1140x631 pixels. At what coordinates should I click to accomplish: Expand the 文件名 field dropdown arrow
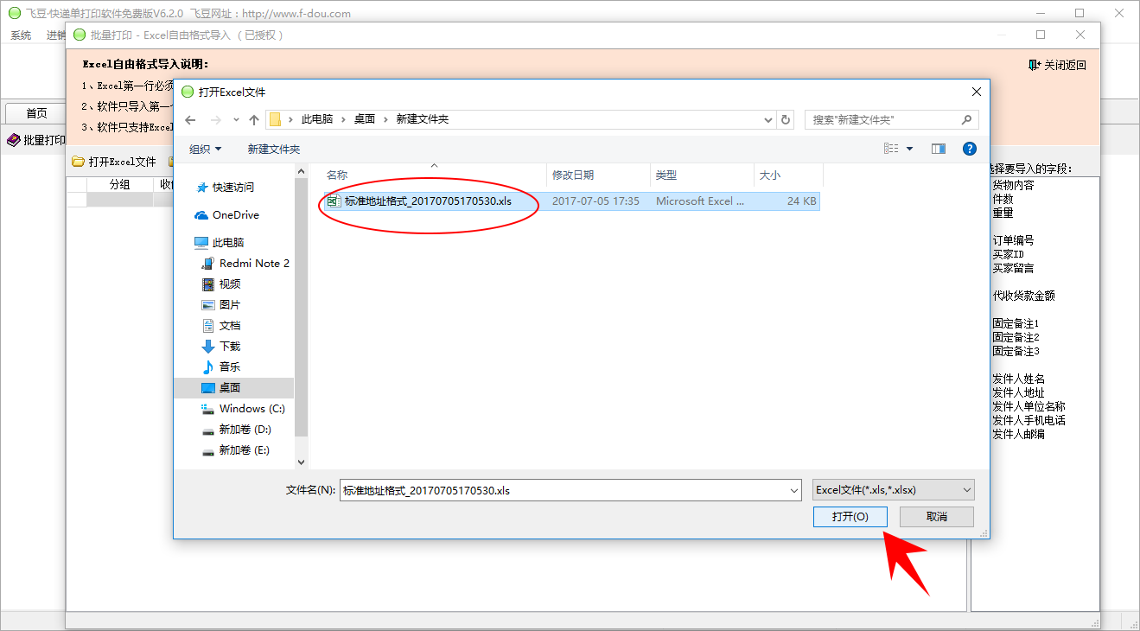point(794,490)
